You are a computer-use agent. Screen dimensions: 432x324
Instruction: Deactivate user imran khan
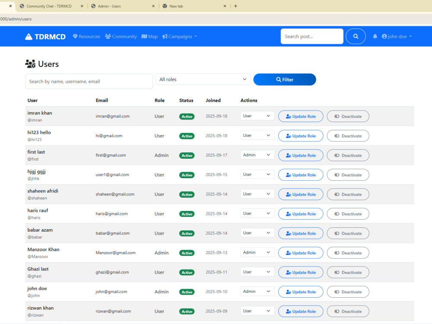tap(348, 116)
